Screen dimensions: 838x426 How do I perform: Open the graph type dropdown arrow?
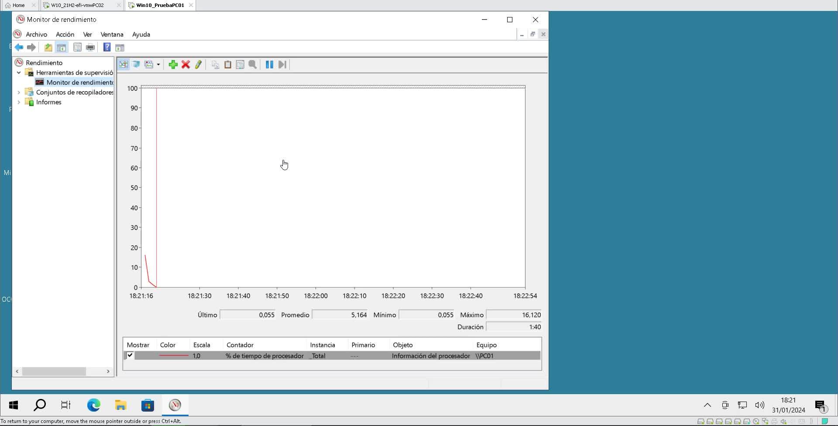click(x=158, y=65)
